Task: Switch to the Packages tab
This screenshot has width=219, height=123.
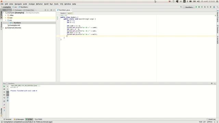Action: coord(17,10)
